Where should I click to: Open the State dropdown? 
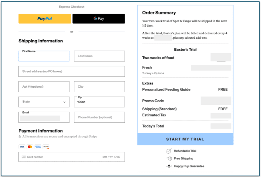[x=44, y=102]
